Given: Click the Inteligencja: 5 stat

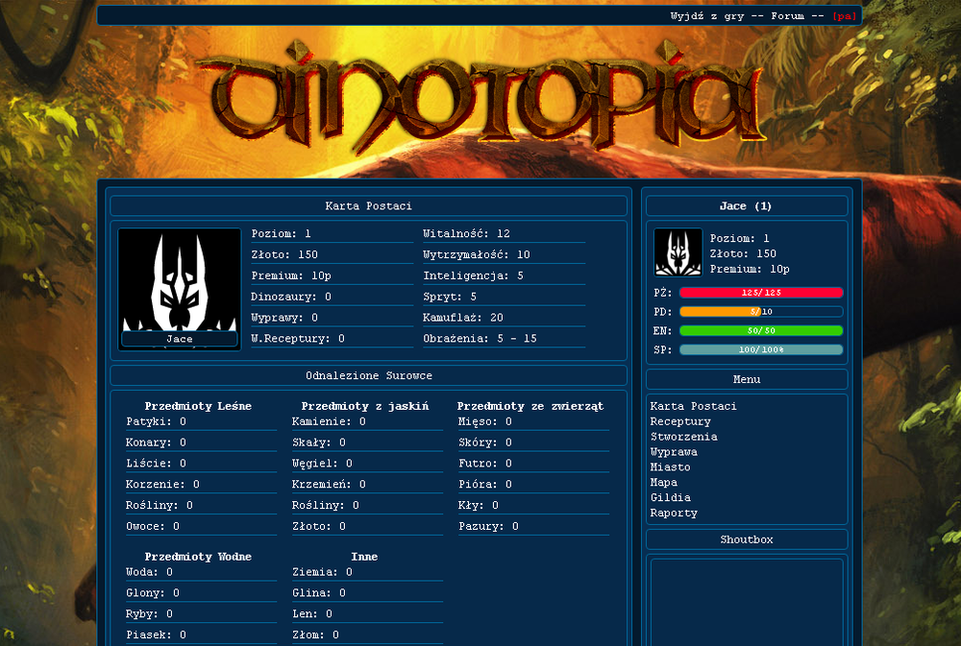Looking at the screenshot, I should pos(504,275).
